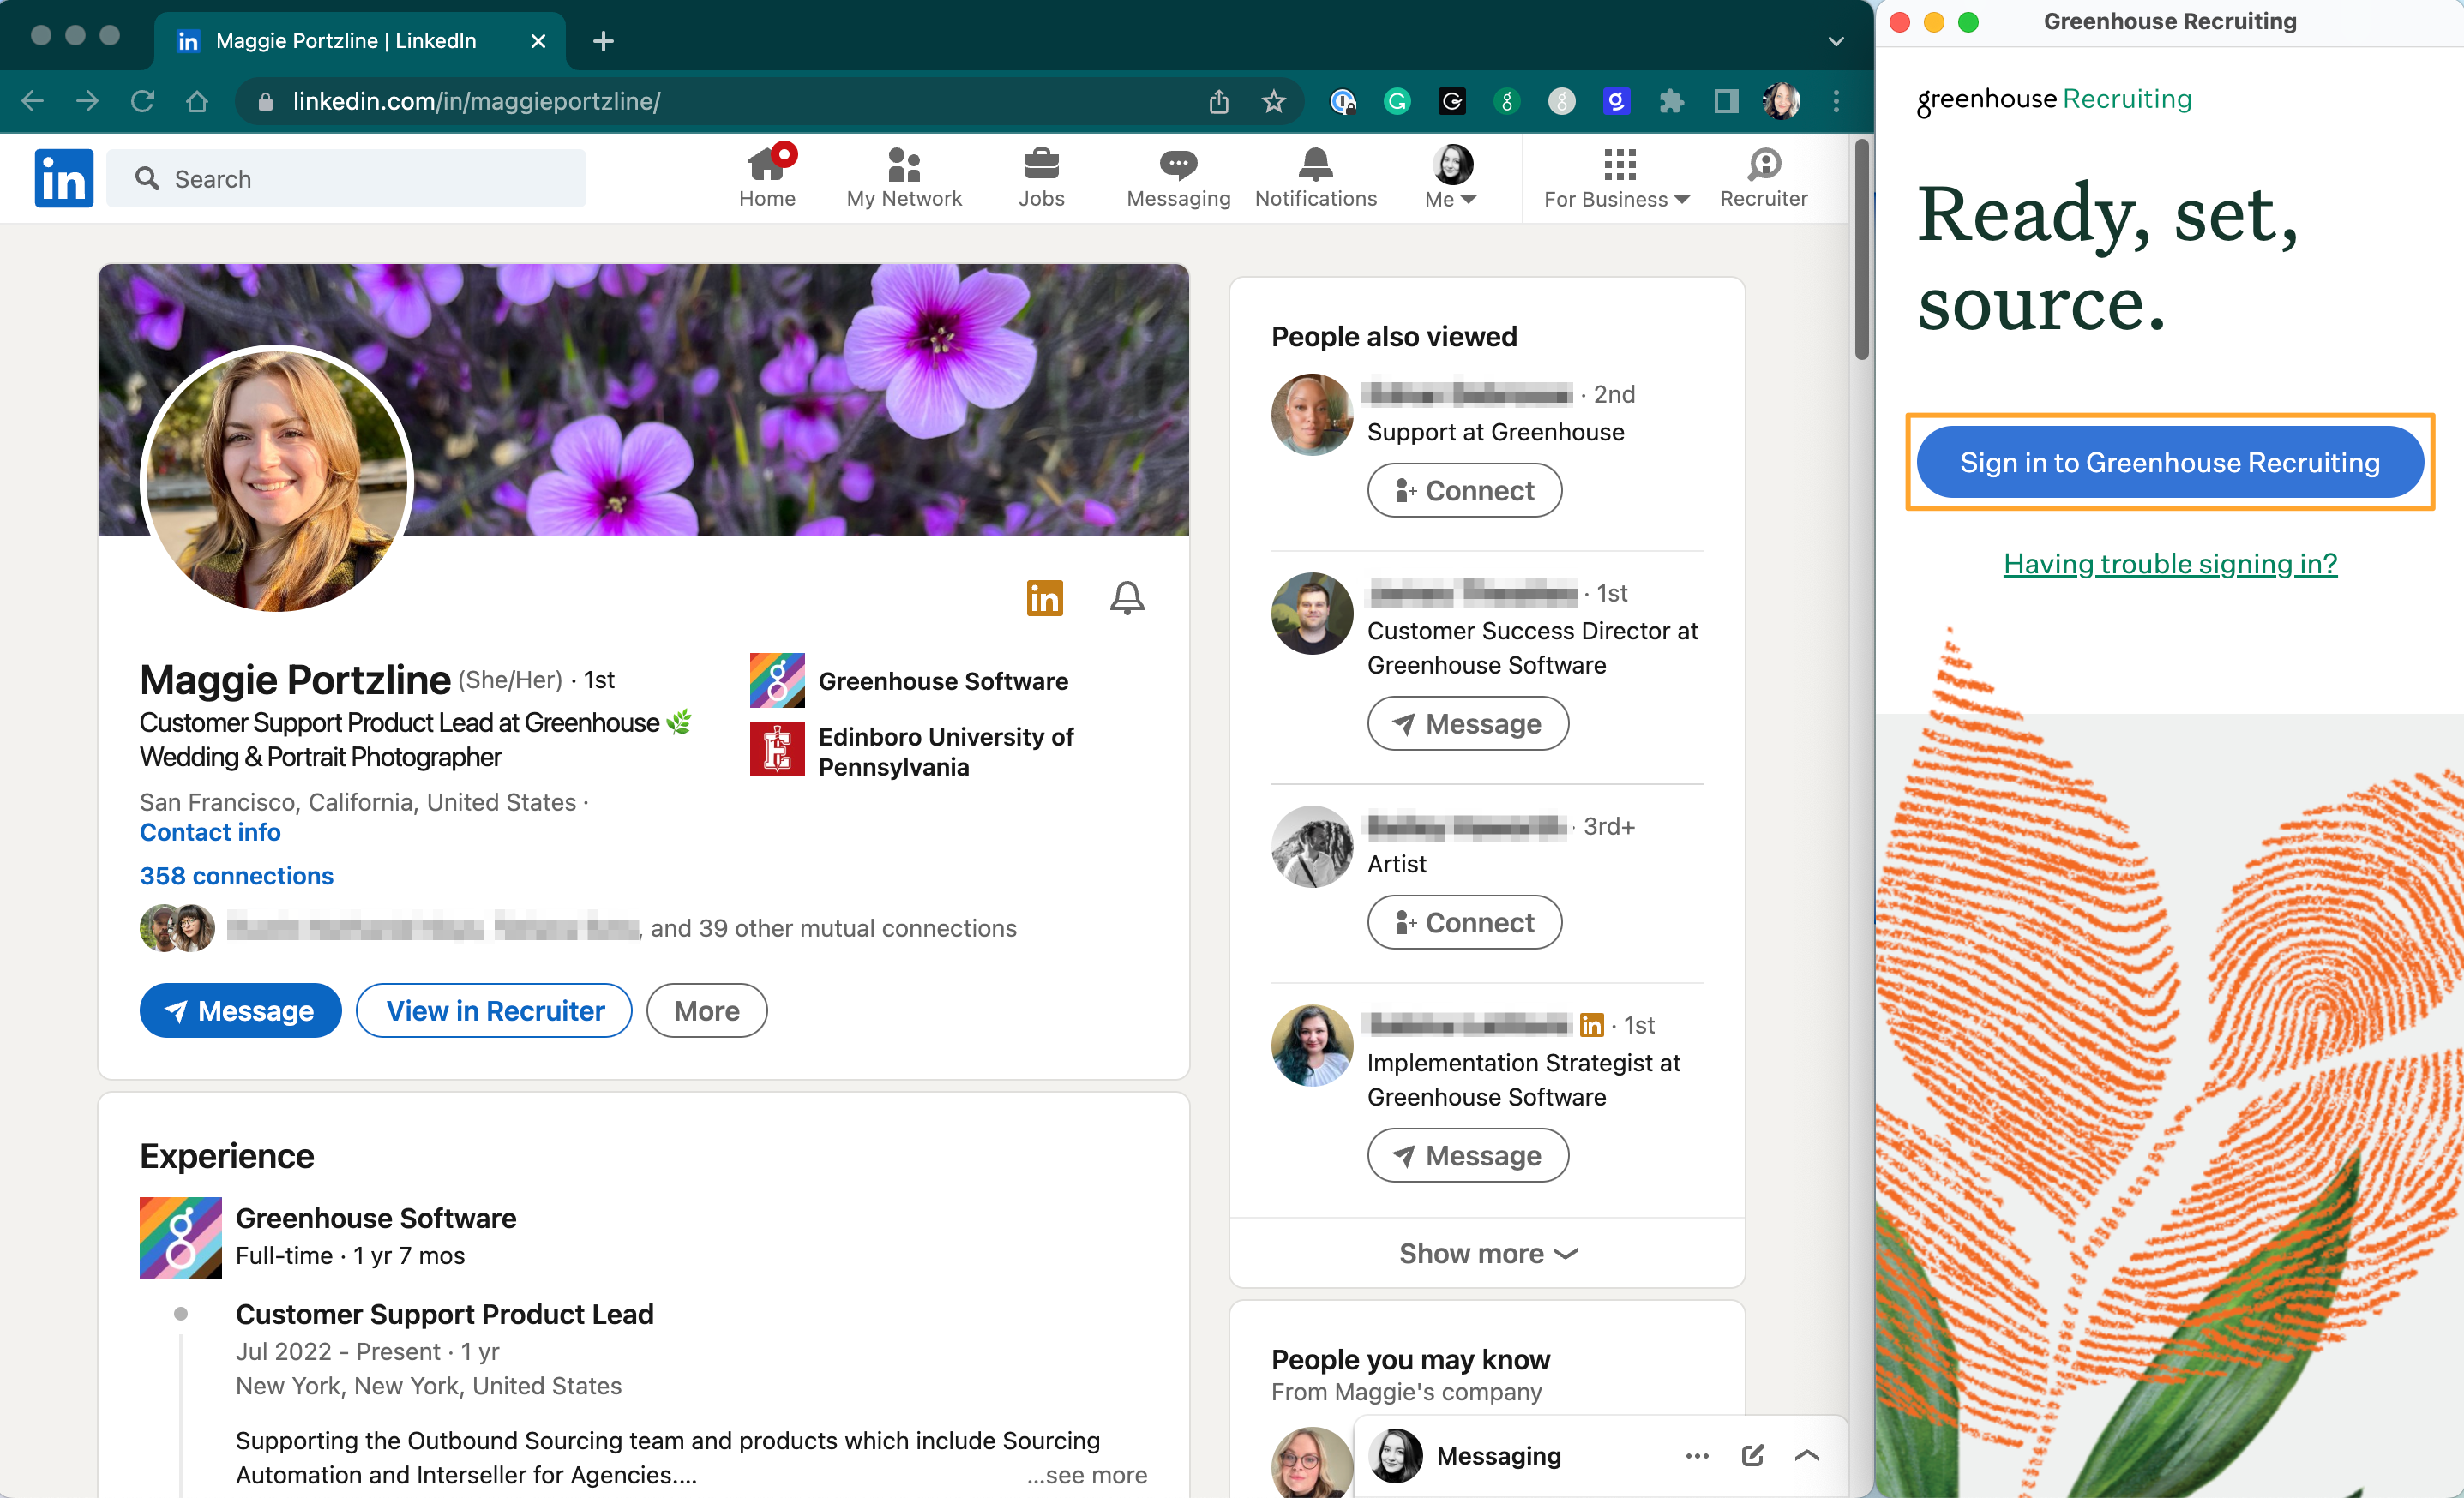Open the Greenhouse green extension icon
The width and height of the screenshot is (2464, 1498).
[1507, 101]
